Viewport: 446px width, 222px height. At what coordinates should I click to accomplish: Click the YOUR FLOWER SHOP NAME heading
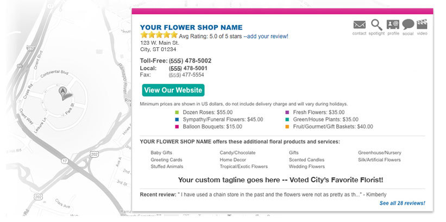coord(191,27)
